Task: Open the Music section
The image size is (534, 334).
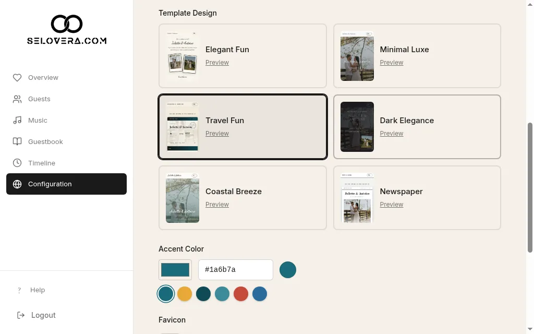Action: tap(66, 121)
